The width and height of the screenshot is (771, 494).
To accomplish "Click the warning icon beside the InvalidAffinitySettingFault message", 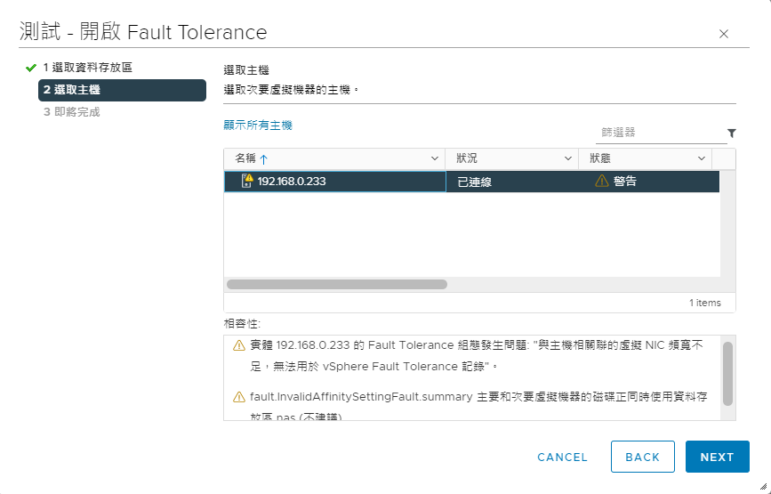I will click(238, 397).
